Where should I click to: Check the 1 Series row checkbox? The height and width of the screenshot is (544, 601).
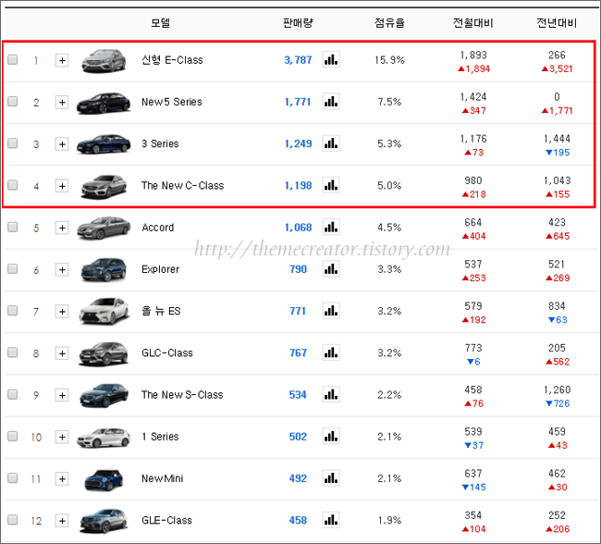13,436
